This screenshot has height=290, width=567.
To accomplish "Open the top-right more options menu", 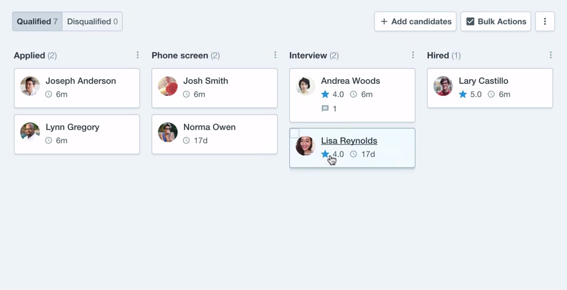I will (x=545, y=21).
